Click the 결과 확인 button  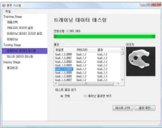coord(145,108)
